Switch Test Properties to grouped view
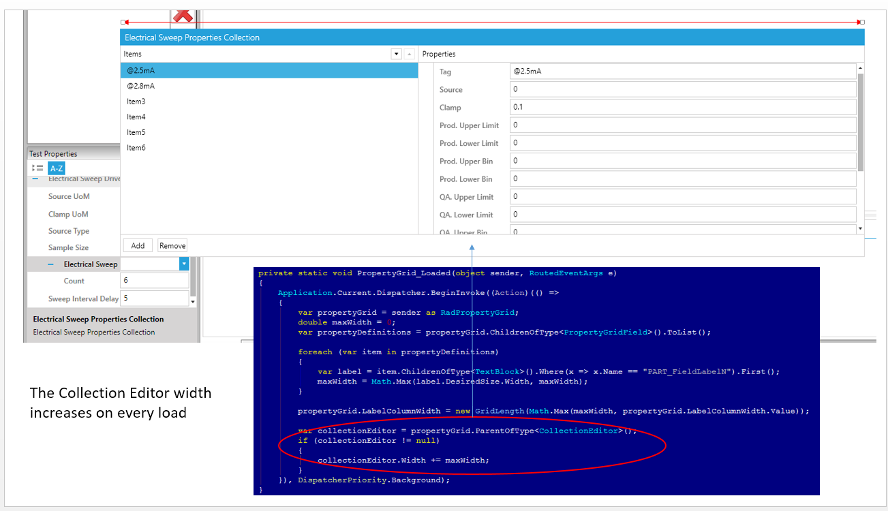Viewport: 888px width, 511px height. (37, 168)
